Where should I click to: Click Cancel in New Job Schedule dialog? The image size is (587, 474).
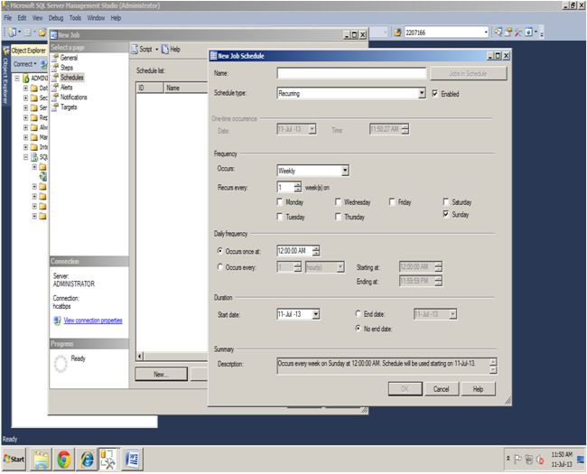point(441,388)
